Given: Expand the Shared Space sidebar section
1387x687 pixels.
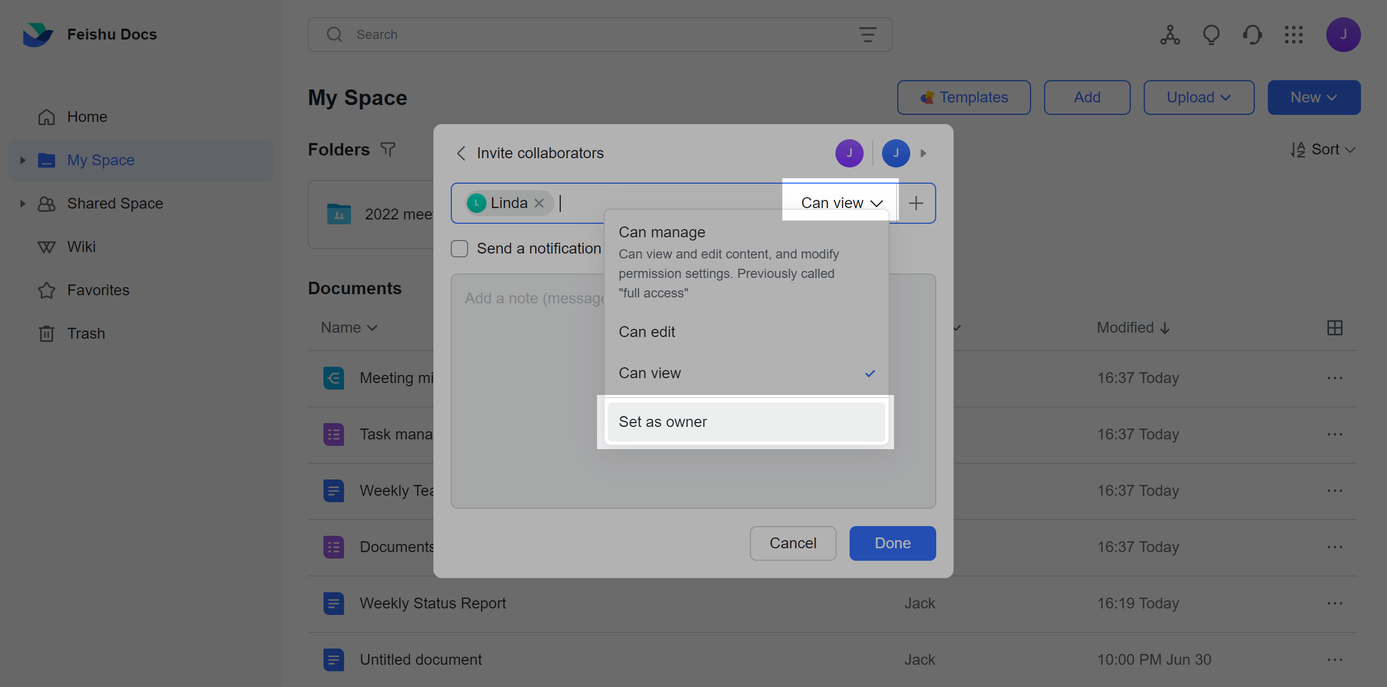Looking at the screenshot, I should click(22, 203).
